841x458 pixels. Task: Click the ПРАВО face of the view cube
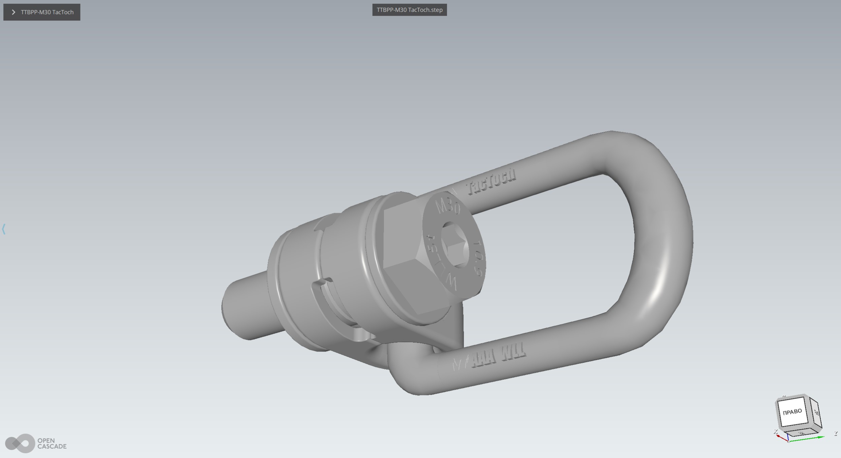(792, 412)
